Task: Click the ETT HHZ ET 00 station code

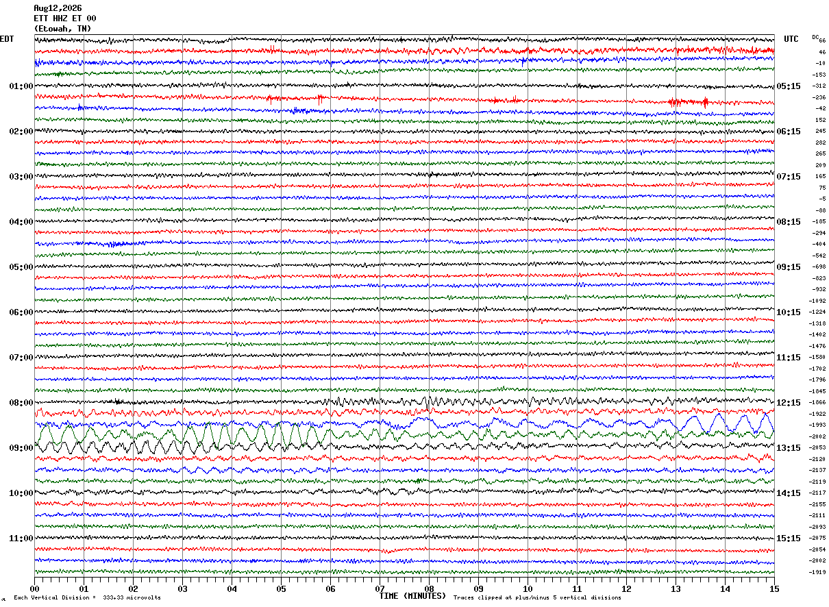Action: pos(65,18)
